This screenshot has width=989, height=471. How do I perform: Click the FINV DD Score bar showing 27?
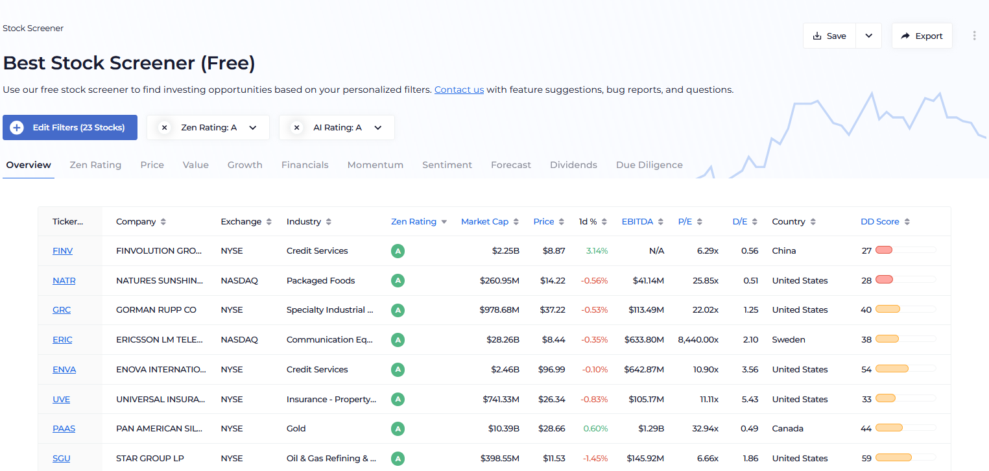(x=905, y=250)
